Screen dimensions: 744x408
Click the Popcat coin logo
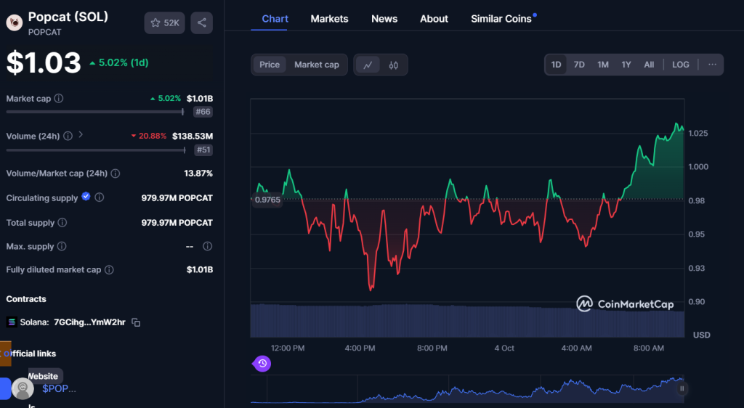[x=15, y=23]
